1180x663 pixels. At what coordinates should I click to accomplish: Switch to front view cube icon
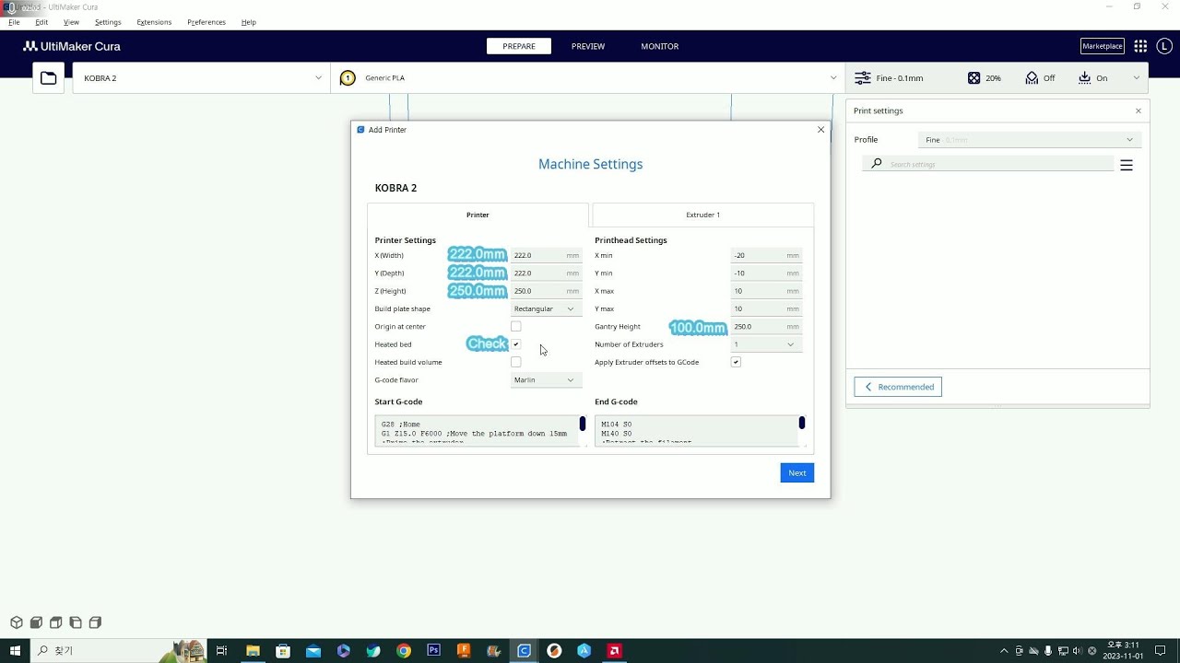pyautogui.click(x=36, y=622)
